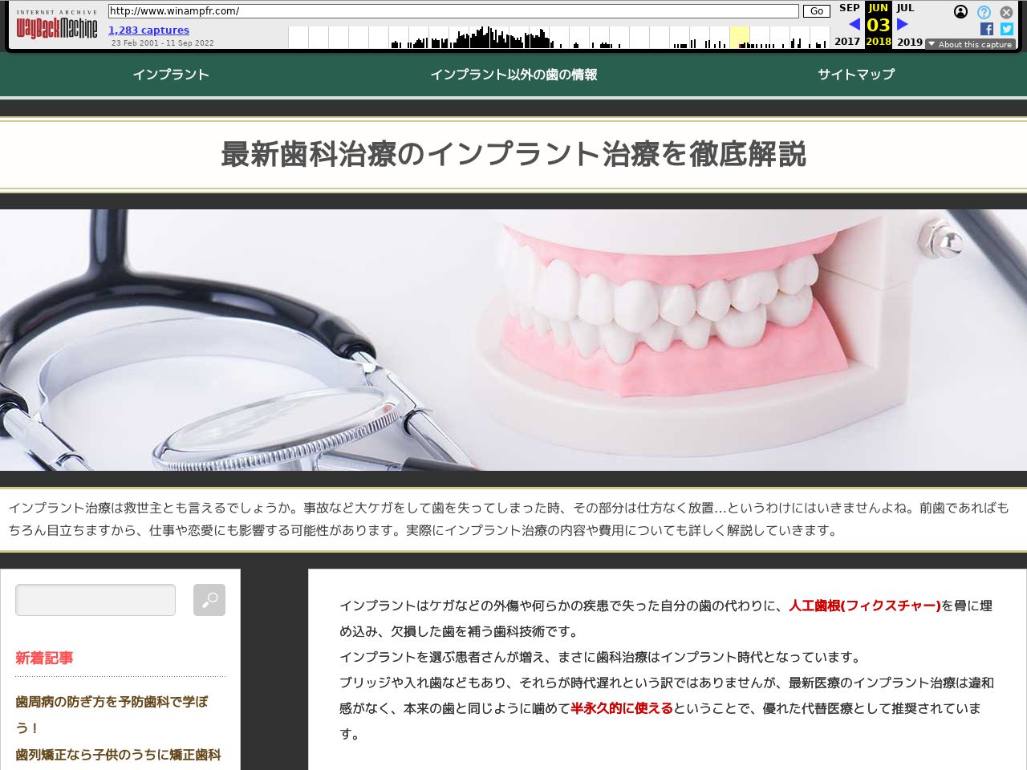
Task: Click the Wayback Machine logo
Action: click(x=57, y=27)
